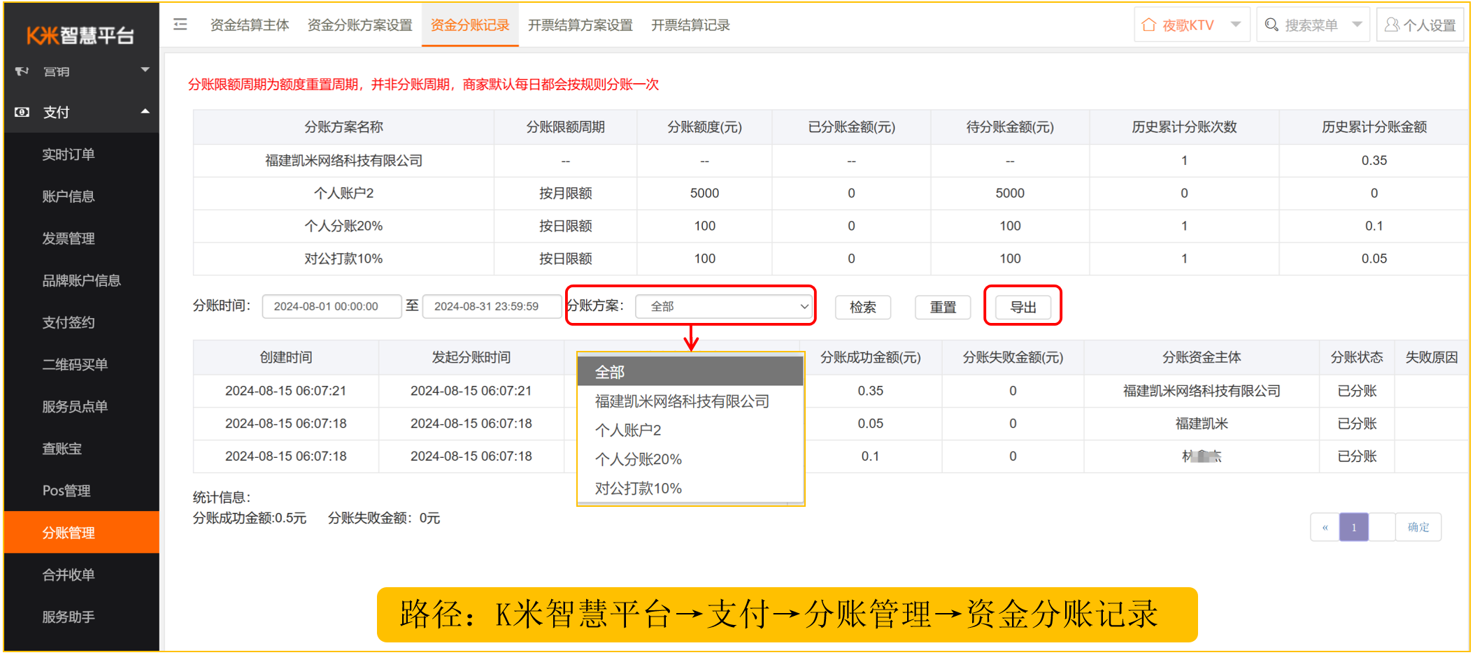The image size is (1475, 655).
Task: Collapse the 支付 sidebar section
Action: click(x=145, y=111)
